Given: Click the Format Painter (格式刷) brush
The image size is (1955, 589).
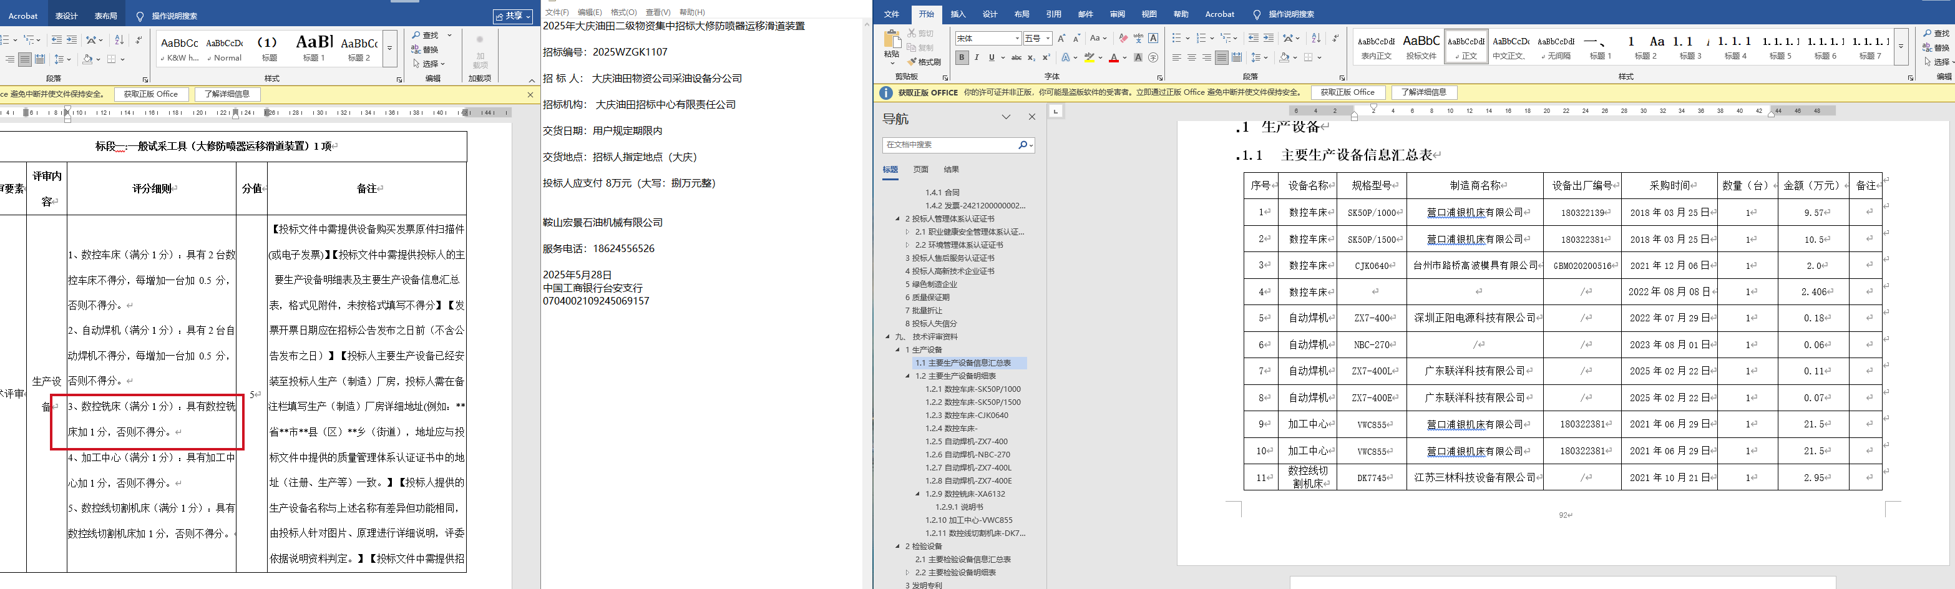Looking at the screenshot, I should click(x=912, y=62).
